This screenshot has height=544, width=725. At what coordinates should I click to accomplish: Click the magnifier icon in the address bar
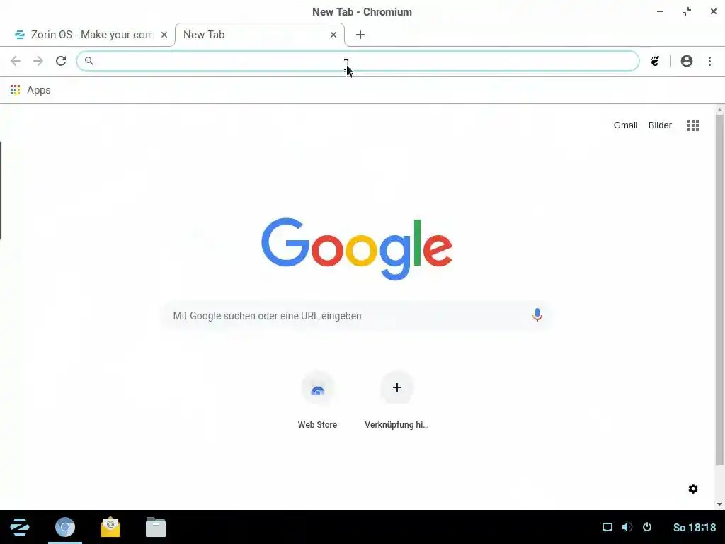pos(89,61)
